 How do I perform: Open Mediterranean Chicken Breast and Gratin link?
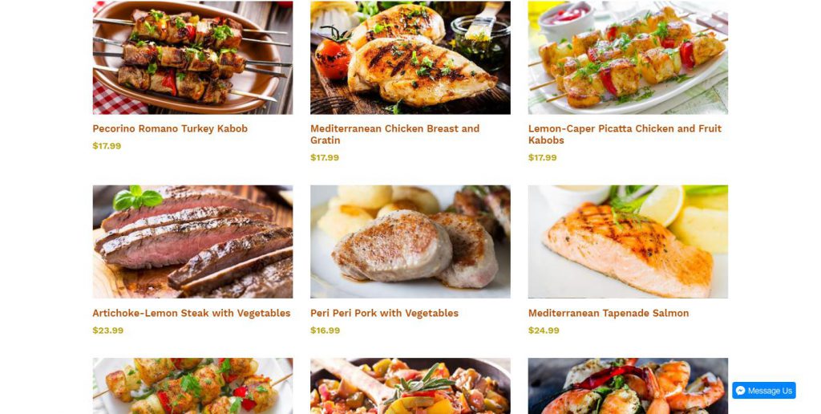(394, 134)
